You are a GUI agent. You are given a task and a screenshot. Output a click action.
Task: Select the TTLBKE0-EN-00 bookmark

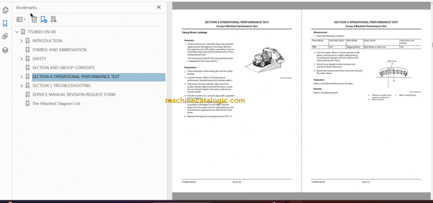pos(42,32)
